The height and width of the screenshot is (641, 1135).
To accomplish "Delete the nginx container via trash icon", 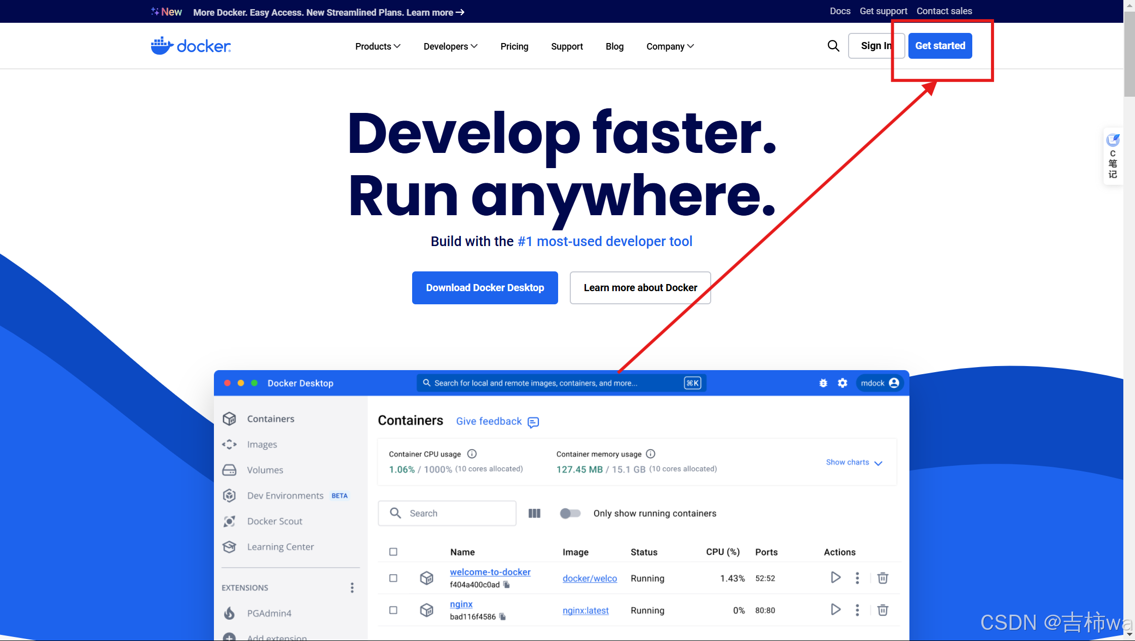I will 883,610.
